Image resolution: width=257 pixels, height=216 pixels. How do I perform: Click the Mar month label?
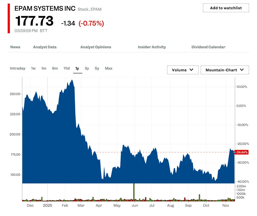(x=81, y=206)
